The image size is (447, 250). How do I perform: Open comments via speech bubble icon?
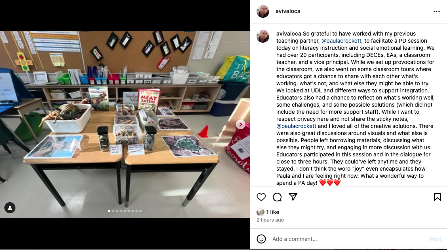point(277,197)
